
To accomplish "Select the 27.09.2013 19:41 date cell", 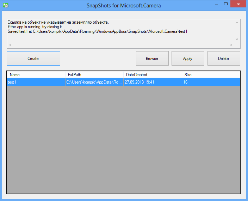I will pos(153,82).
